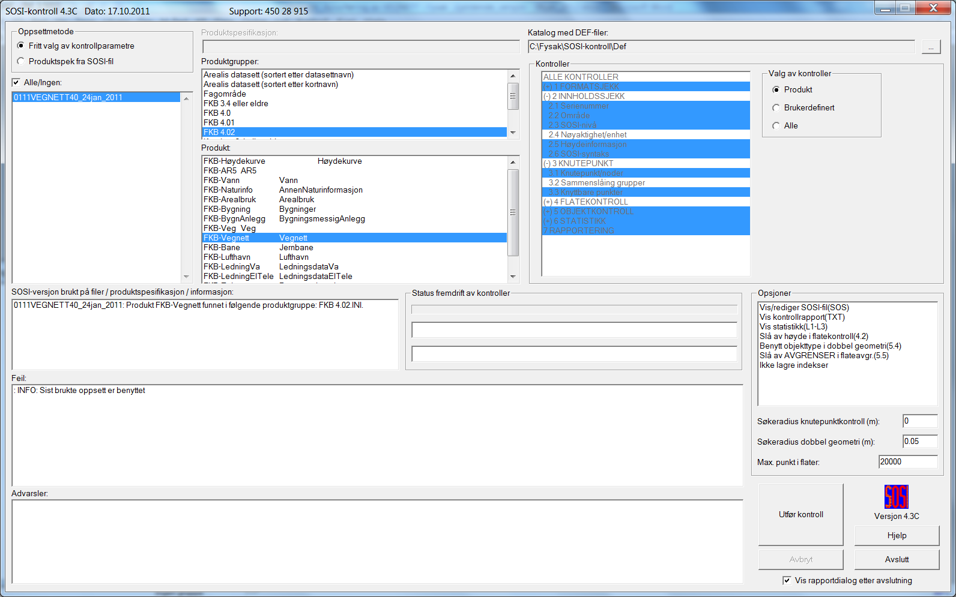Select FKB 3.4 eller eldre group
This screenshot has height=597, width=956.
[355, 103]
